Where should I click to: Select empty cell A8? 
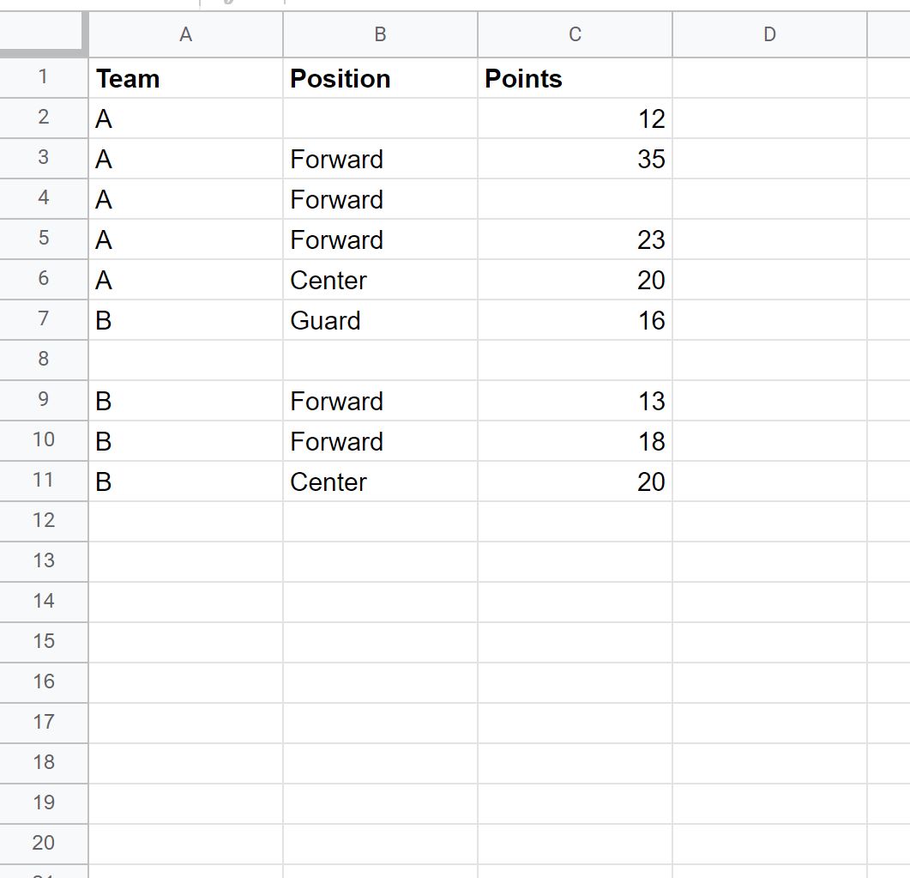tap(186, 360)
